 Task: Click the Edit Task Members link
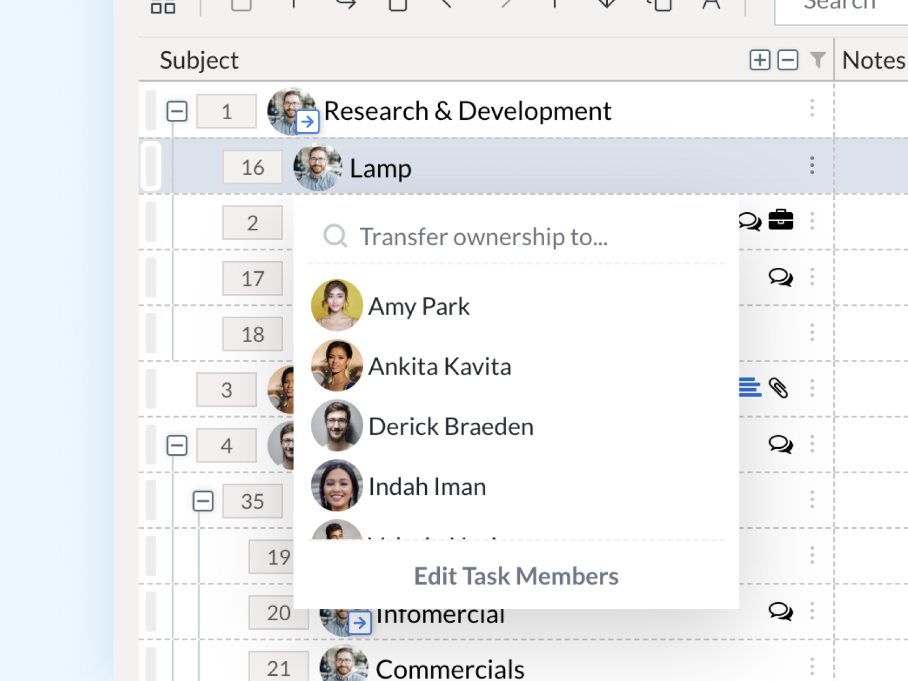pyautogui.click(x=516, y=576)
